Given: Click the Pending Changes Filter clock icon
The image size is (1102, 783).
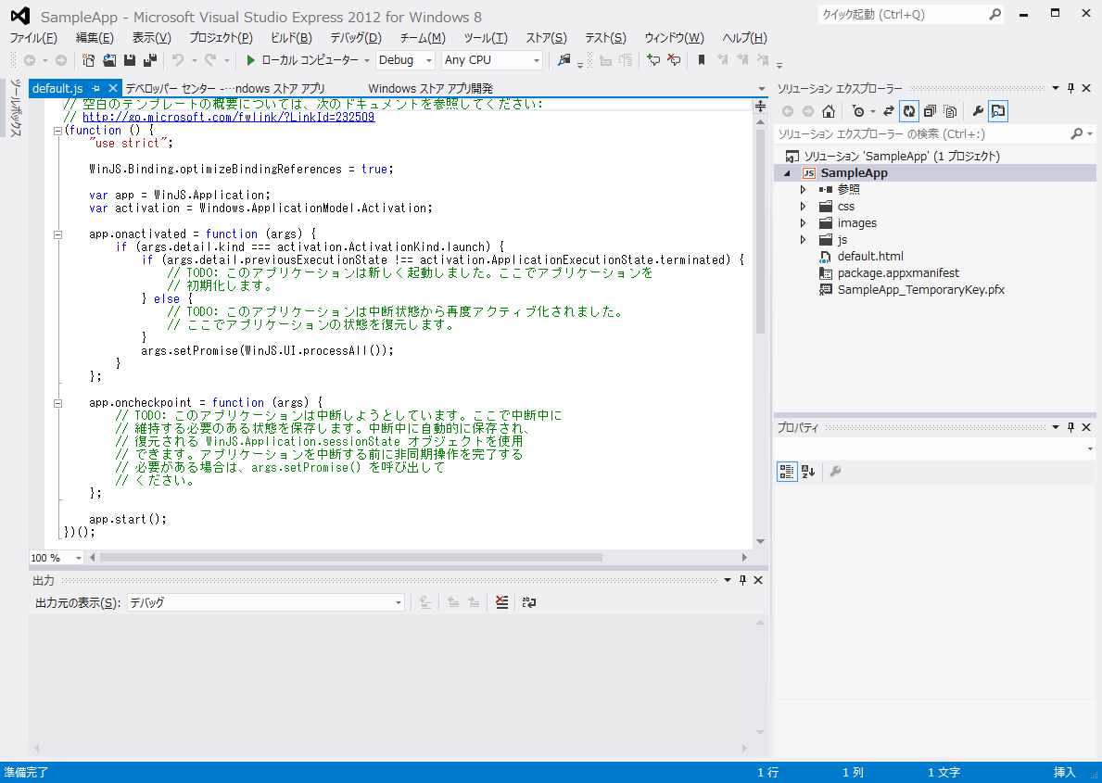Looking at the screenshot, I should [858, 111].
